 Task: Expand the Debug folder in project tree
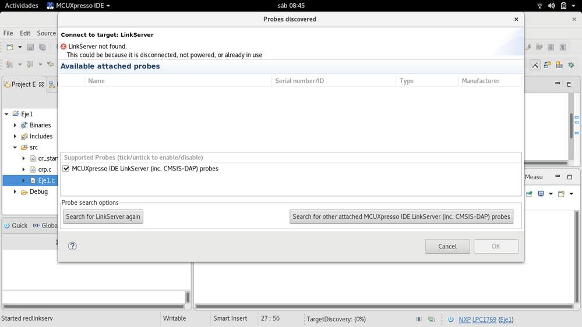[x=15, y=191]
